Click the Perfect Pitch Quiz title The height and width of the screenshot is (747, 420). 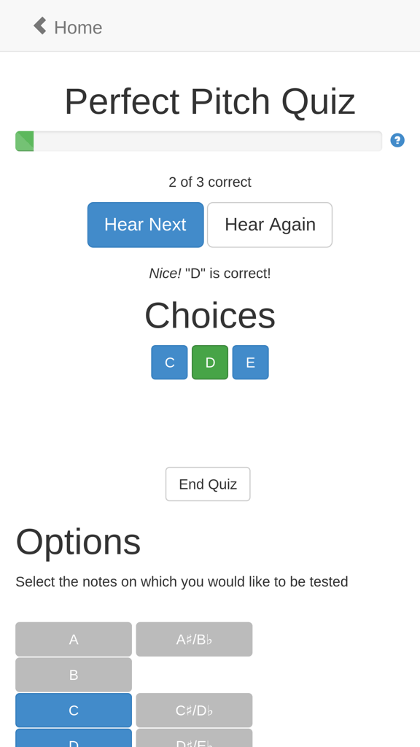[210, 101]
